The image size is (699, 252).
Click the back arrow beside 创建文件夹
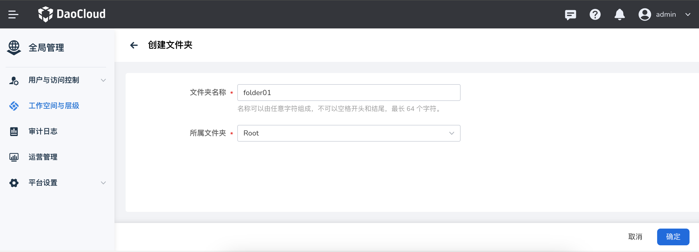tap(135, 45)
